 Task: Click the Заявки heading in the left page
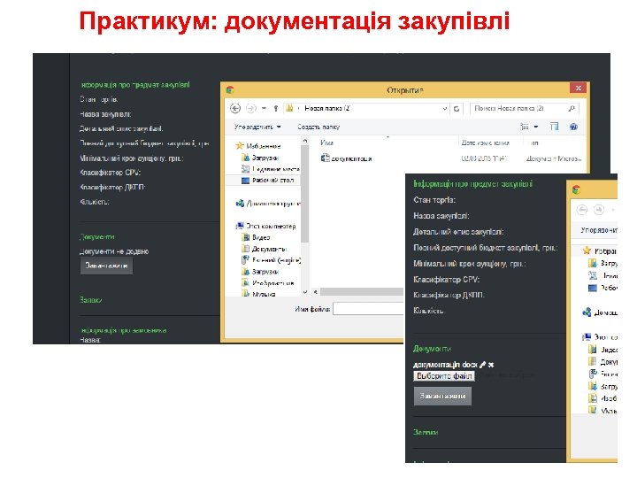pyautogui.click(x=90, y=300)
